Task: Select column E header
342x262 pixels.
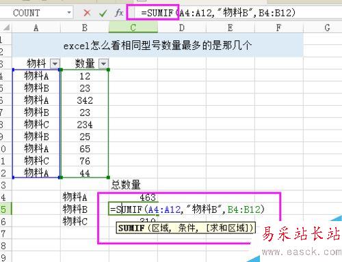Action: (x=231, y=28)
